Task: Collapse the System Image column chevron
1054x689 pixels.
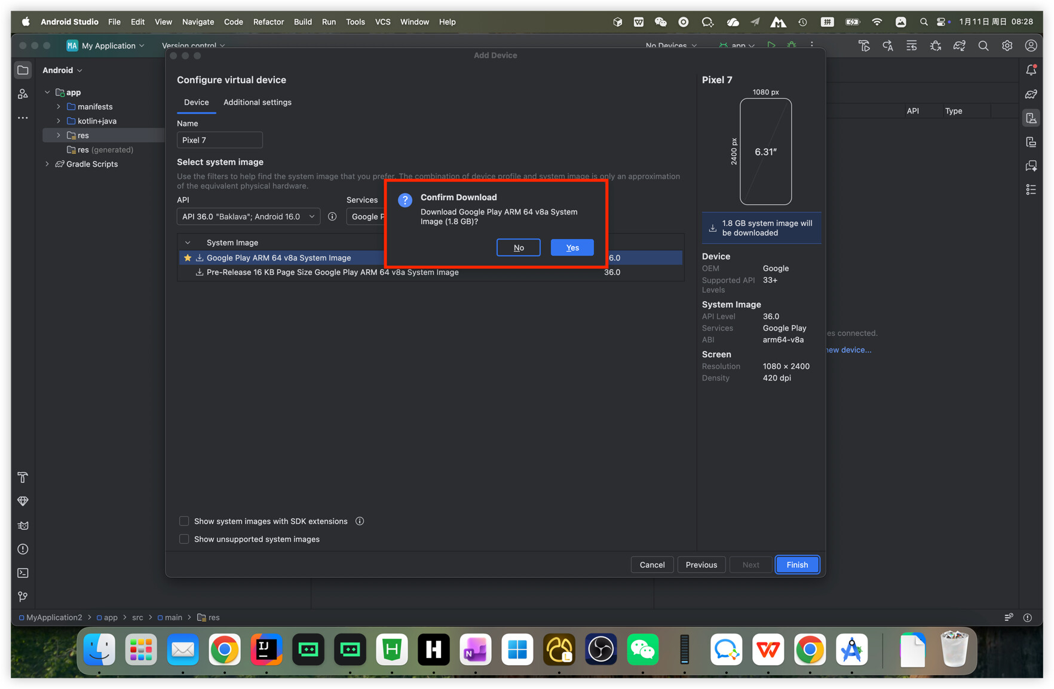Action: click(x=188, y=243)
